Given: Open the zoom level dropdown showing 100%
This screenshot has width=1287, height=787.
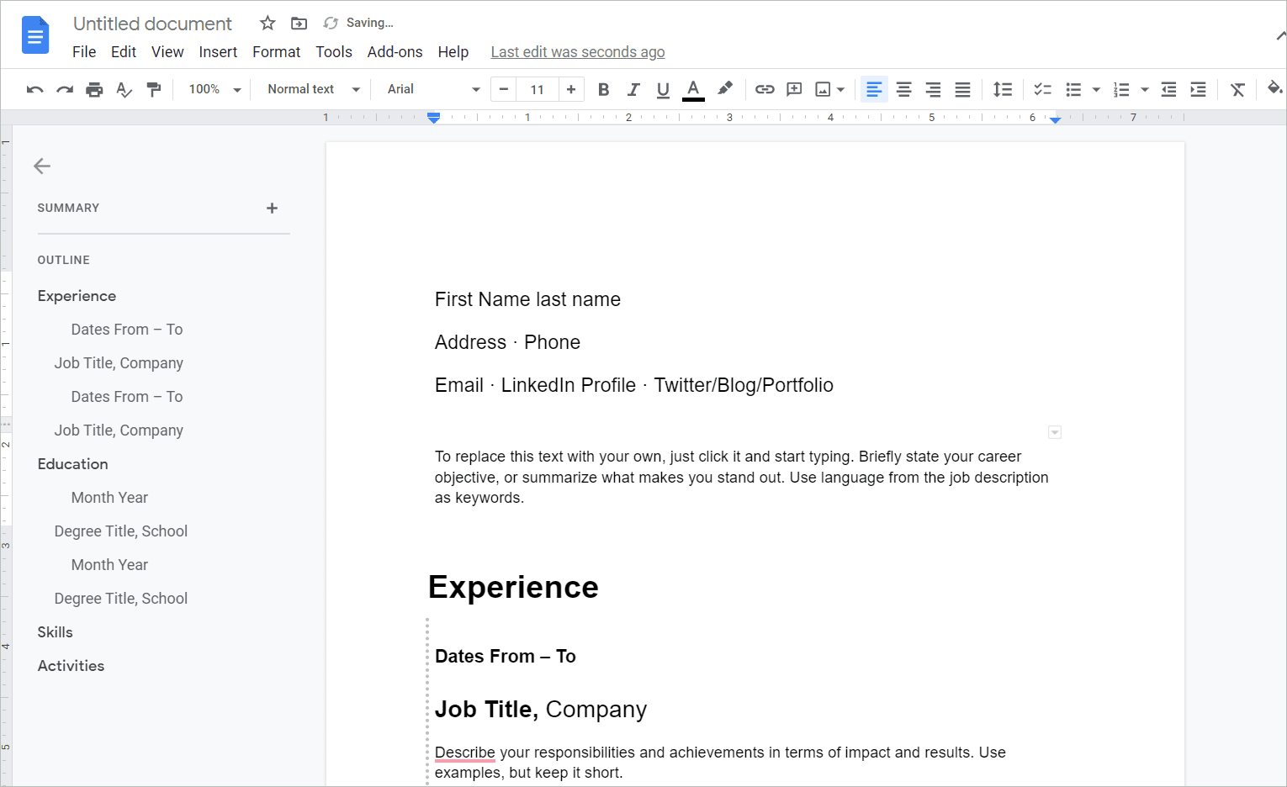Looking at the screenshot, I should tap(213, 88).
